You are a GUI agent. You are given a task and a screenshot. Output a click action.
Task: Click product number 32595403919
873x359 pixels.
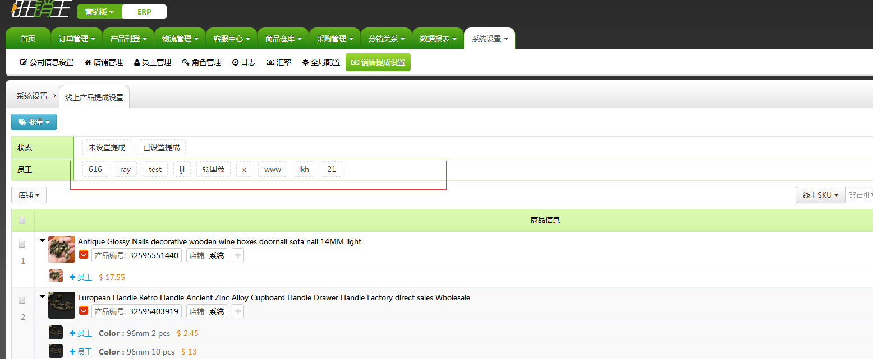(x=154, y=311)
